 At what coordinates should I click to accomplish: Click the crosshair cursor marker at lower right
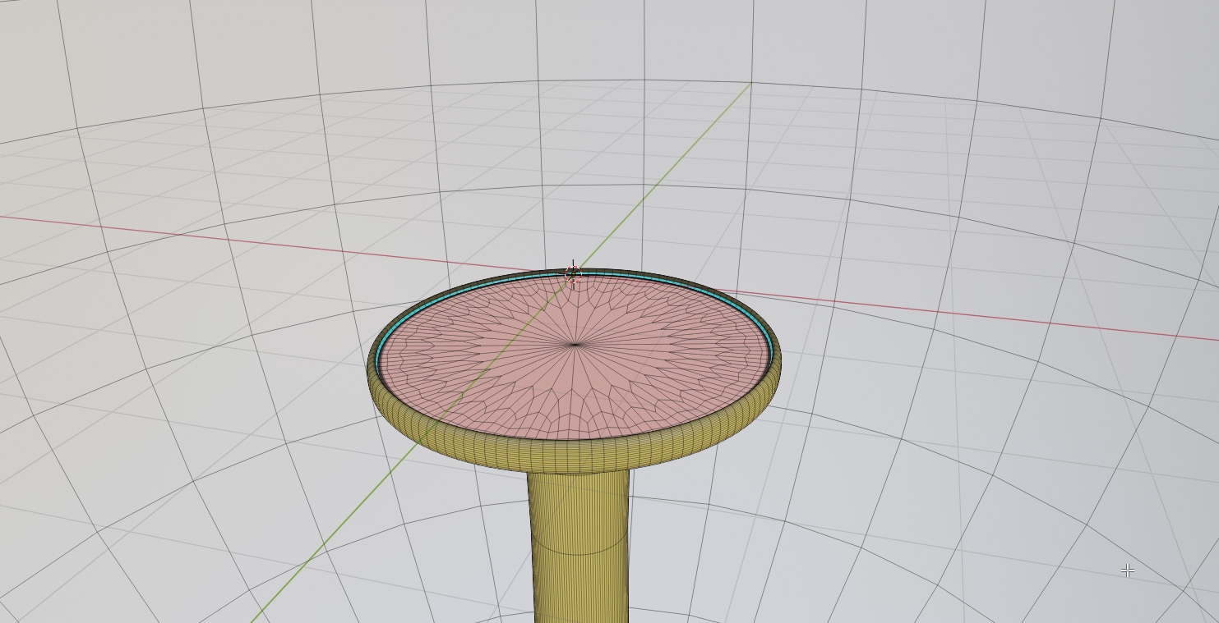click(x=1128, y=570)
